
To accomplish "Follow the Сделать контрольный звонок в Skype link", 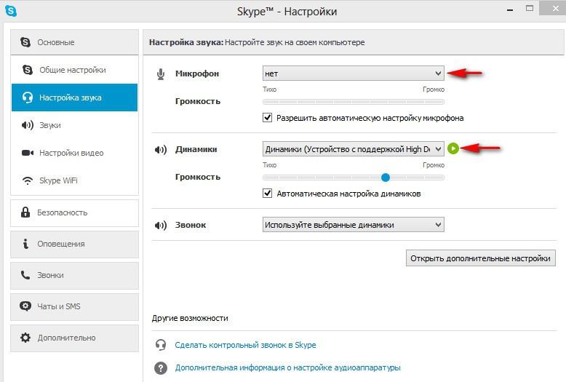I will (x=245, y=345).
